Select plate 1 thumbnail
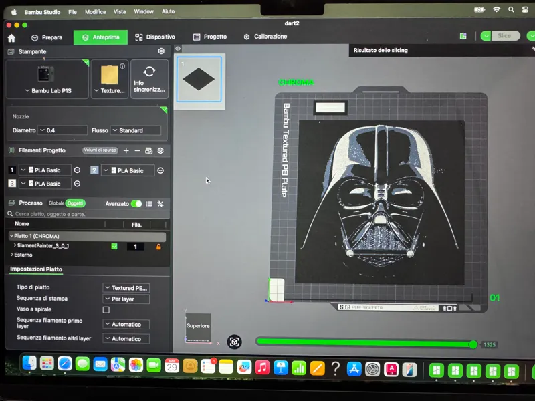Viewport: 535px width, 401px height. pos(199,79)
